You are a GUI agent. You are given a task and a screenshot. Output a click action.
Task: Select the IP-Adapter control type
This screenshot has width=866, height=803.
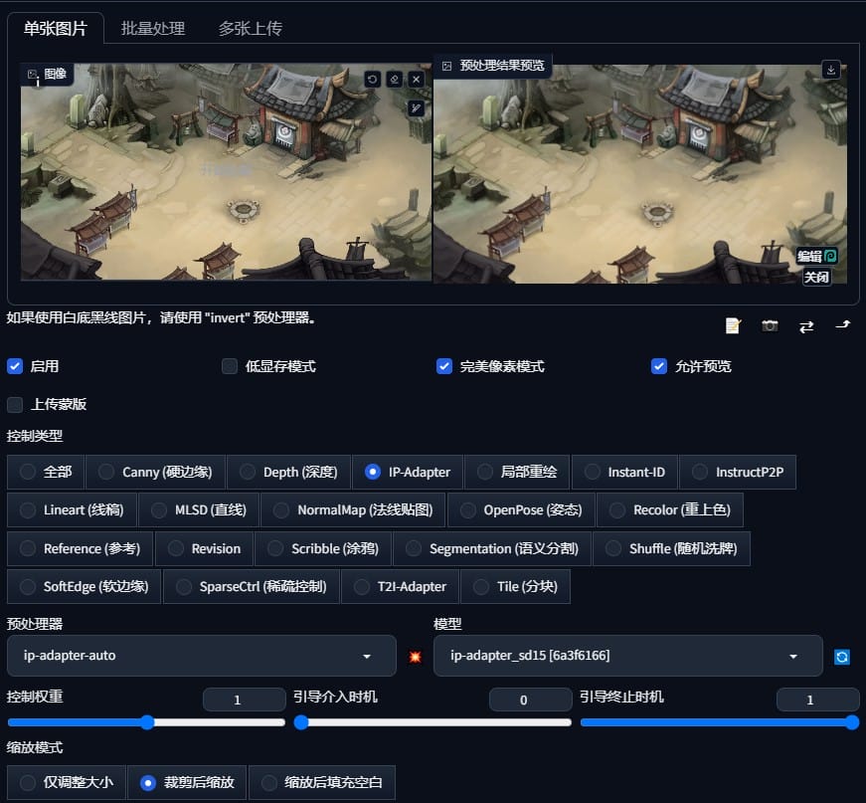408,472
